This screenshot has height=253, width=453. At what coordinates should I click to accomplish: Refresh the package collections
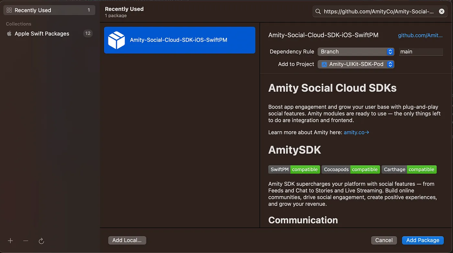pyautogui.click(x=41, y=241)
